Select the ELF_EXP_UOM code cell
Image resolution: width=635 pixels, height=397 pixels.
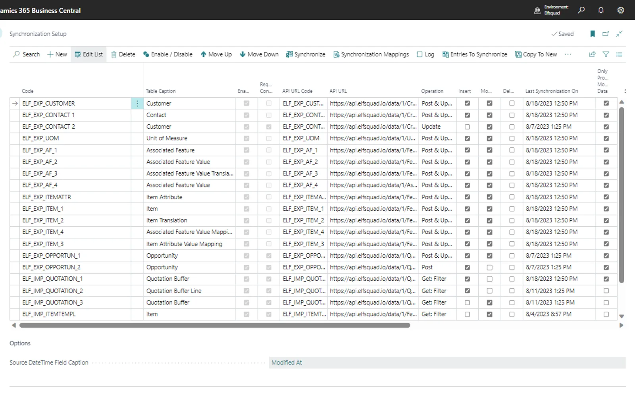pos(75,138)
